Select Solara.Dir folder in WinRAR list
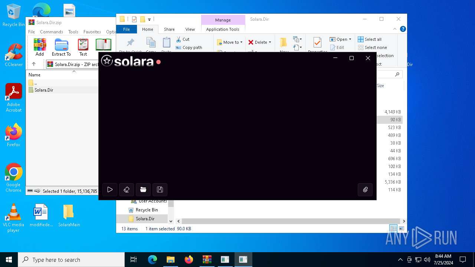475x267 pixels. [x=44, y=90]
